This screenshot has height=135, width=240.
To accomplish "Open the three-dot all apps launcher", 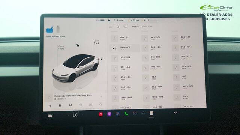I will [x=143, y=113].
